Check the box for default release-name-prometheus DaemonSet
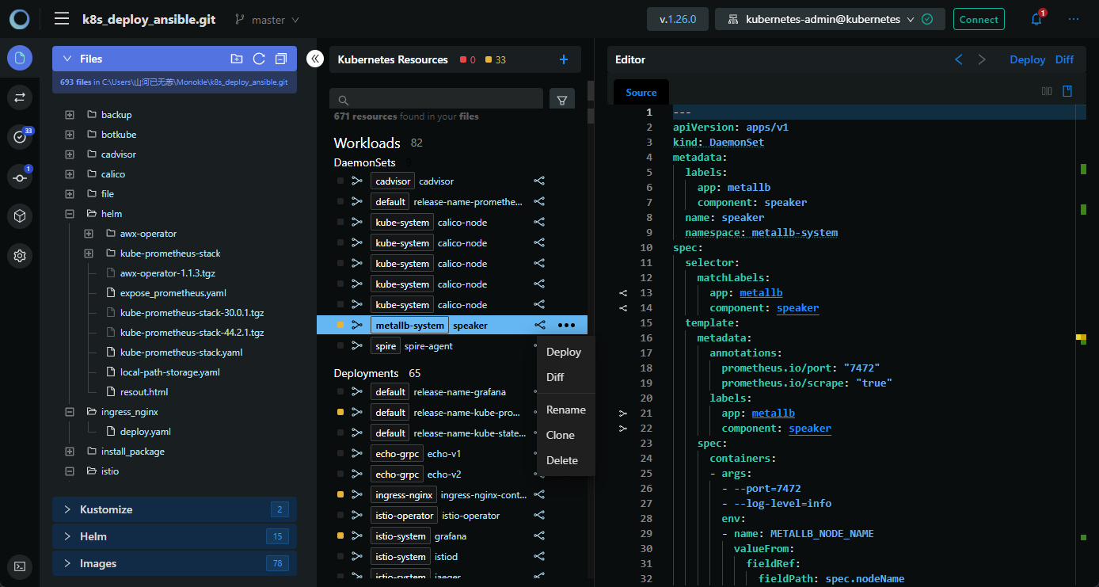Image resolution: width=1099 pixels, height=587 pixels. (340, 202)
